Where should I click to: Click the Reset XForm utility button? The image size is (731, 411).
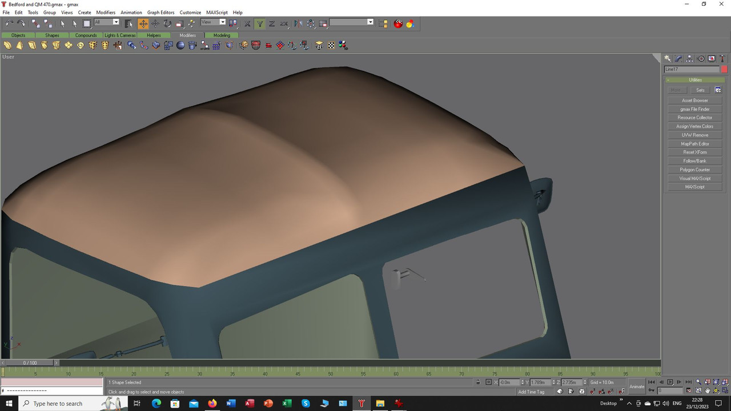[695, 152]
